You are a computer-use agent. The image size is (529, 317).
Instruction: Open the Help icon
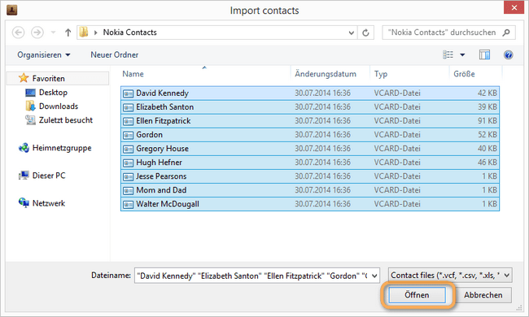tap(509, 54)
